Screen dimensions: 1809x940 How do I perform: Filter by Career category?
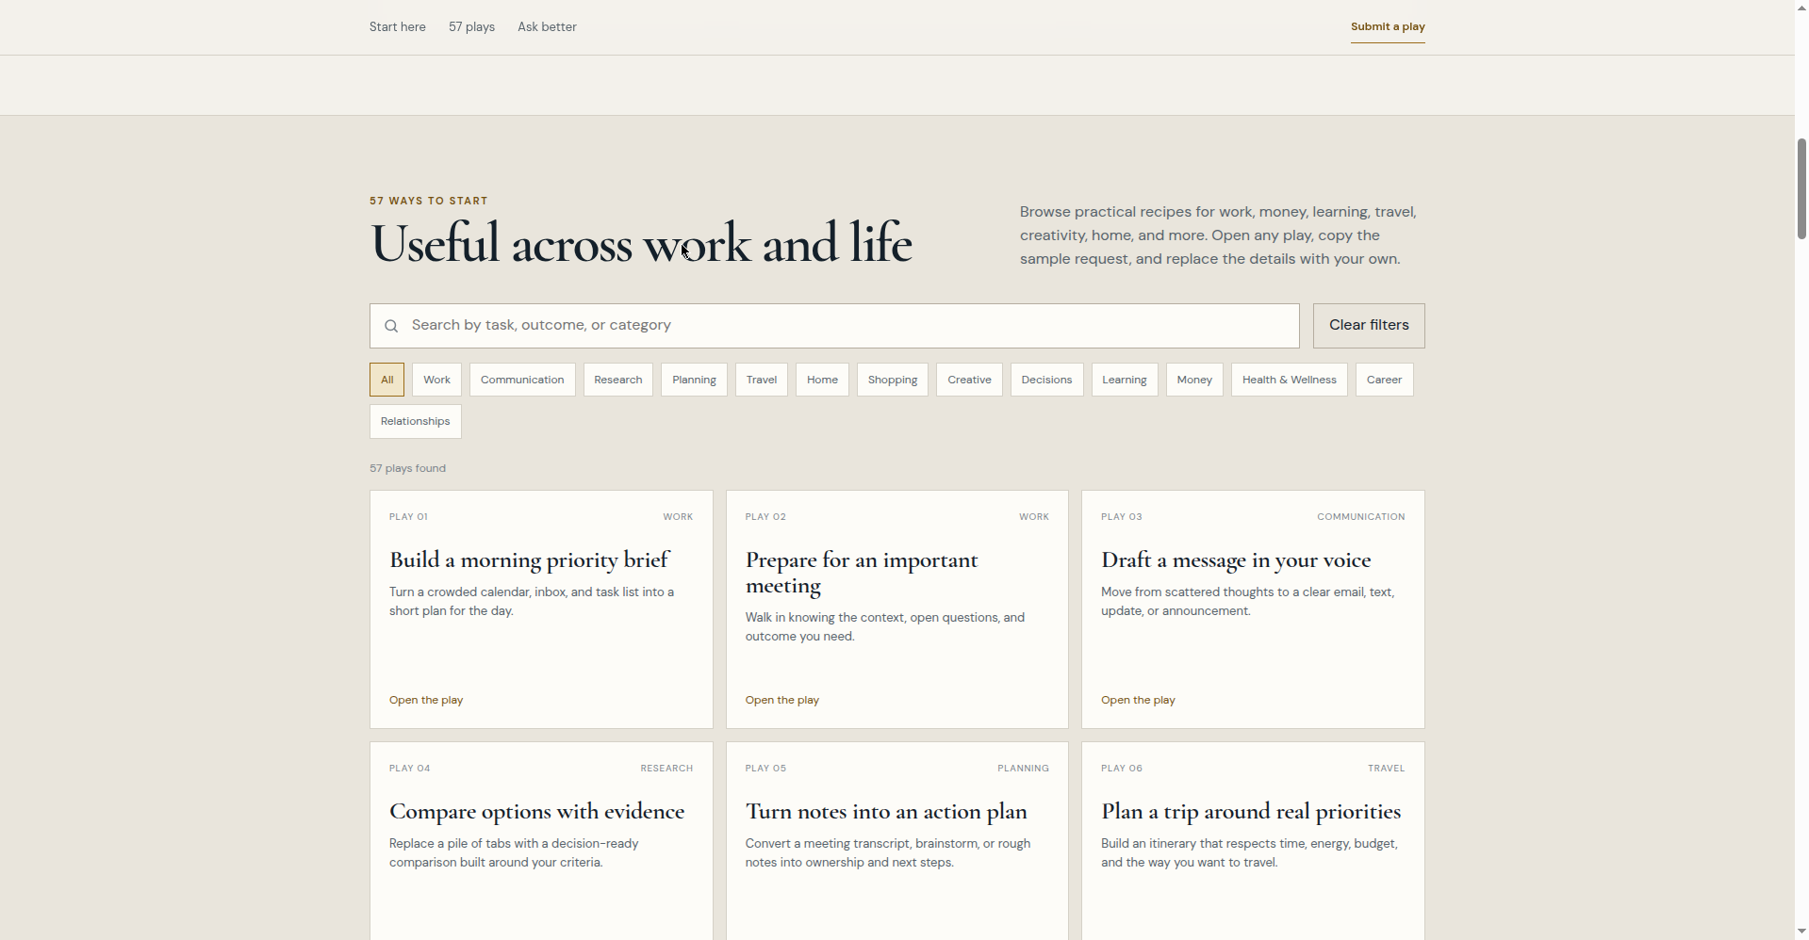(1384, 380)
